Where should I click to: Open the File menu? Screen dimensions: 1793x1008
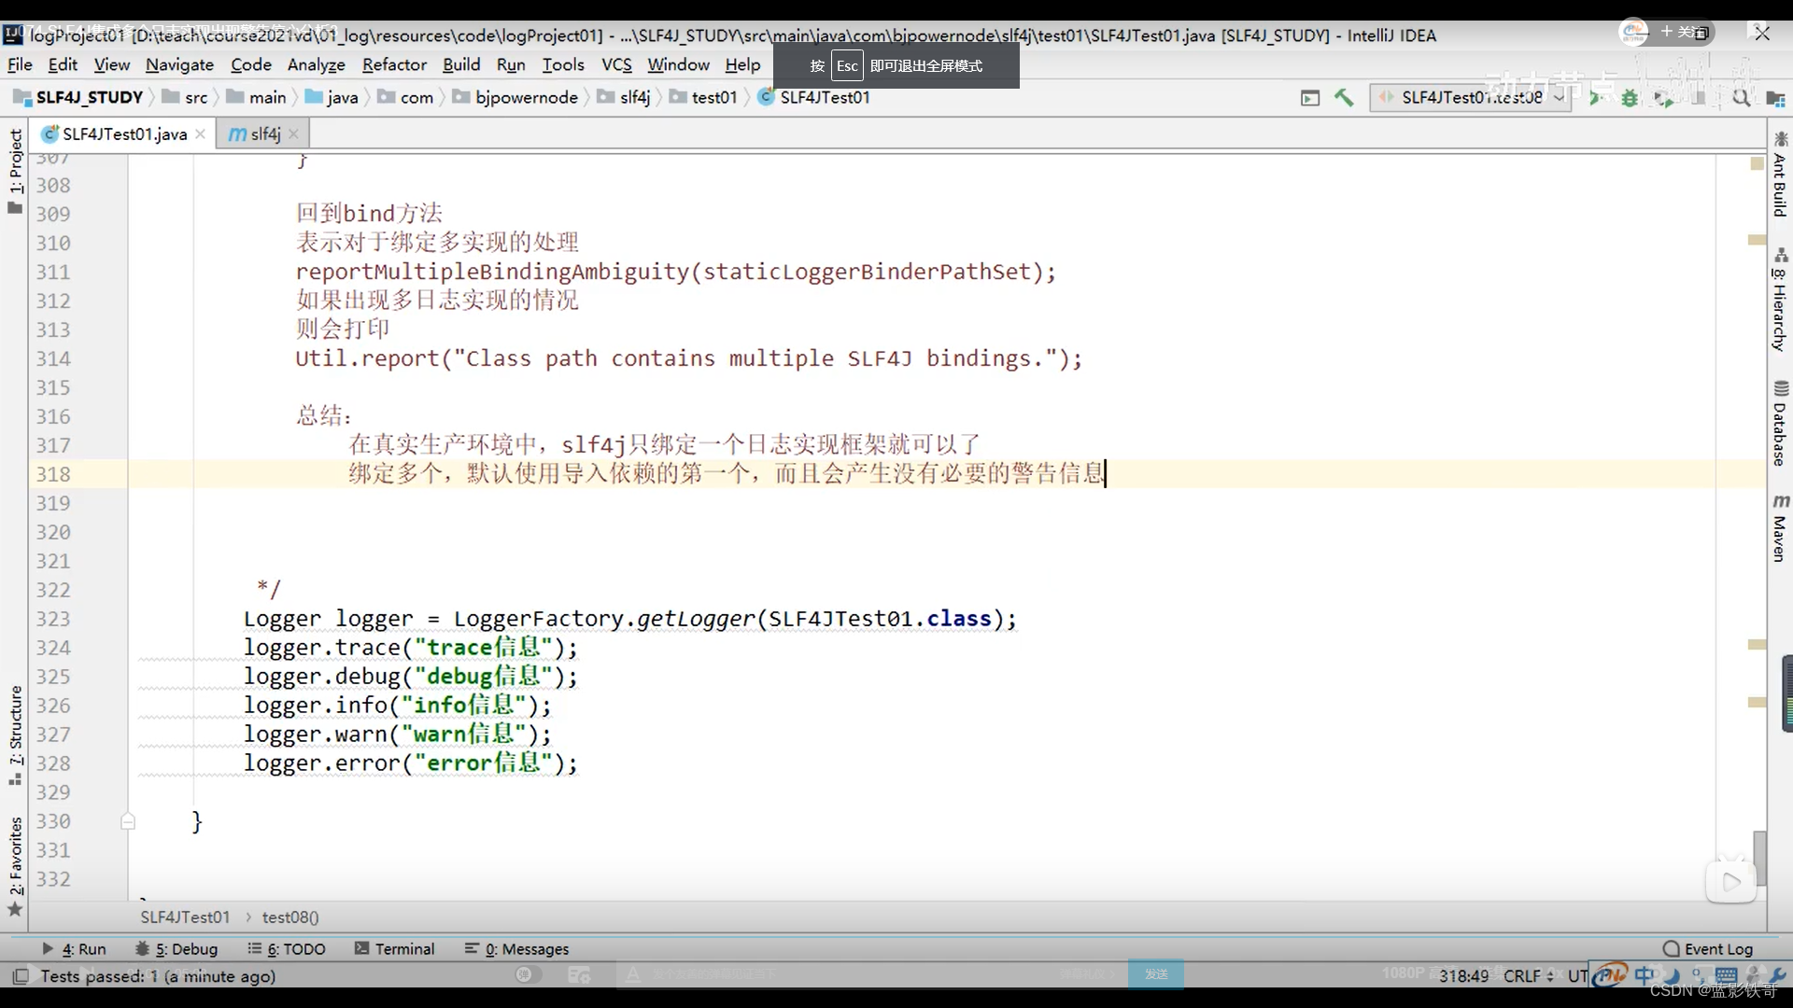coord(20,64)
